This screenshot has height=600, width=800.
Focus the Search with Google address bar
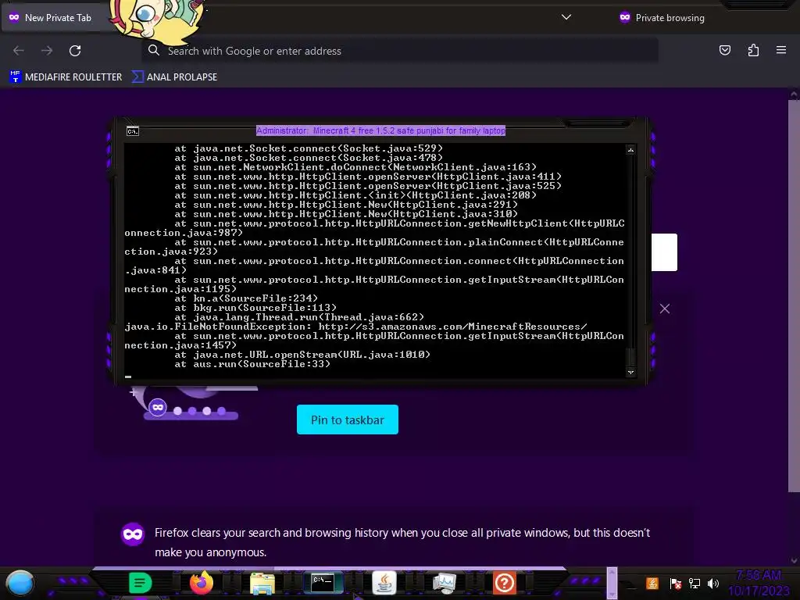pos(400,51)
